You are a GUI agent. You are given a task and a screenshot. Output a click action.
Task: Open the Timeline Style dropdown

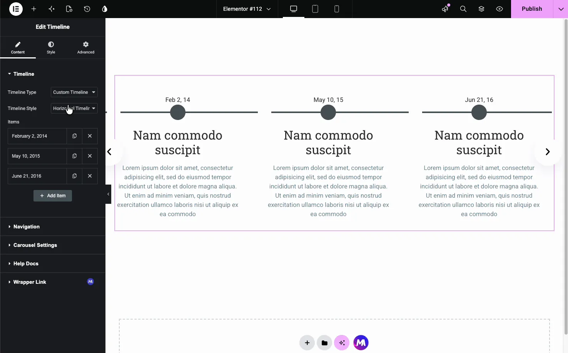74,108
